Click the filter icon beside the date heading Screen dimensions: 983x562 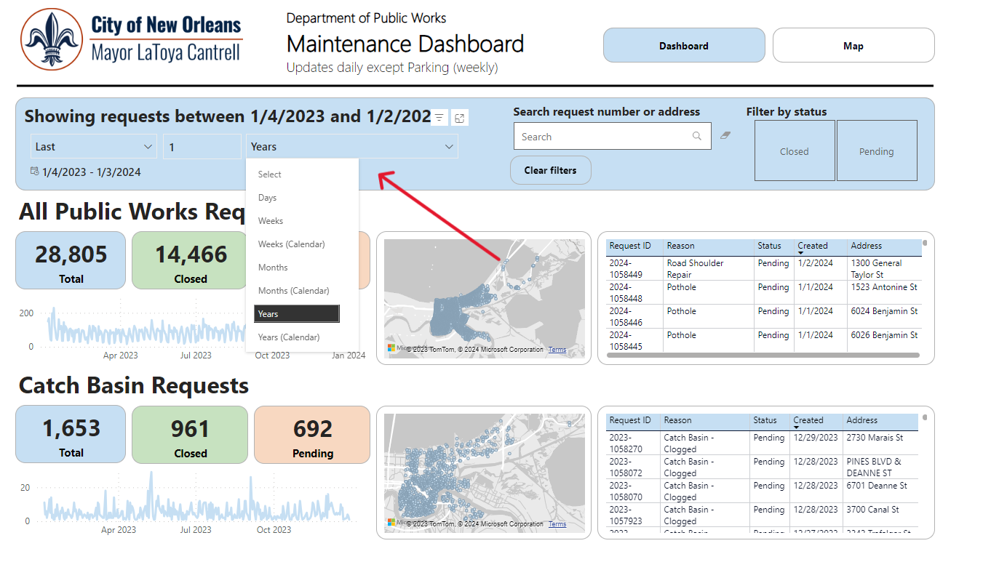pyautogui.click(x=439, y=117)
